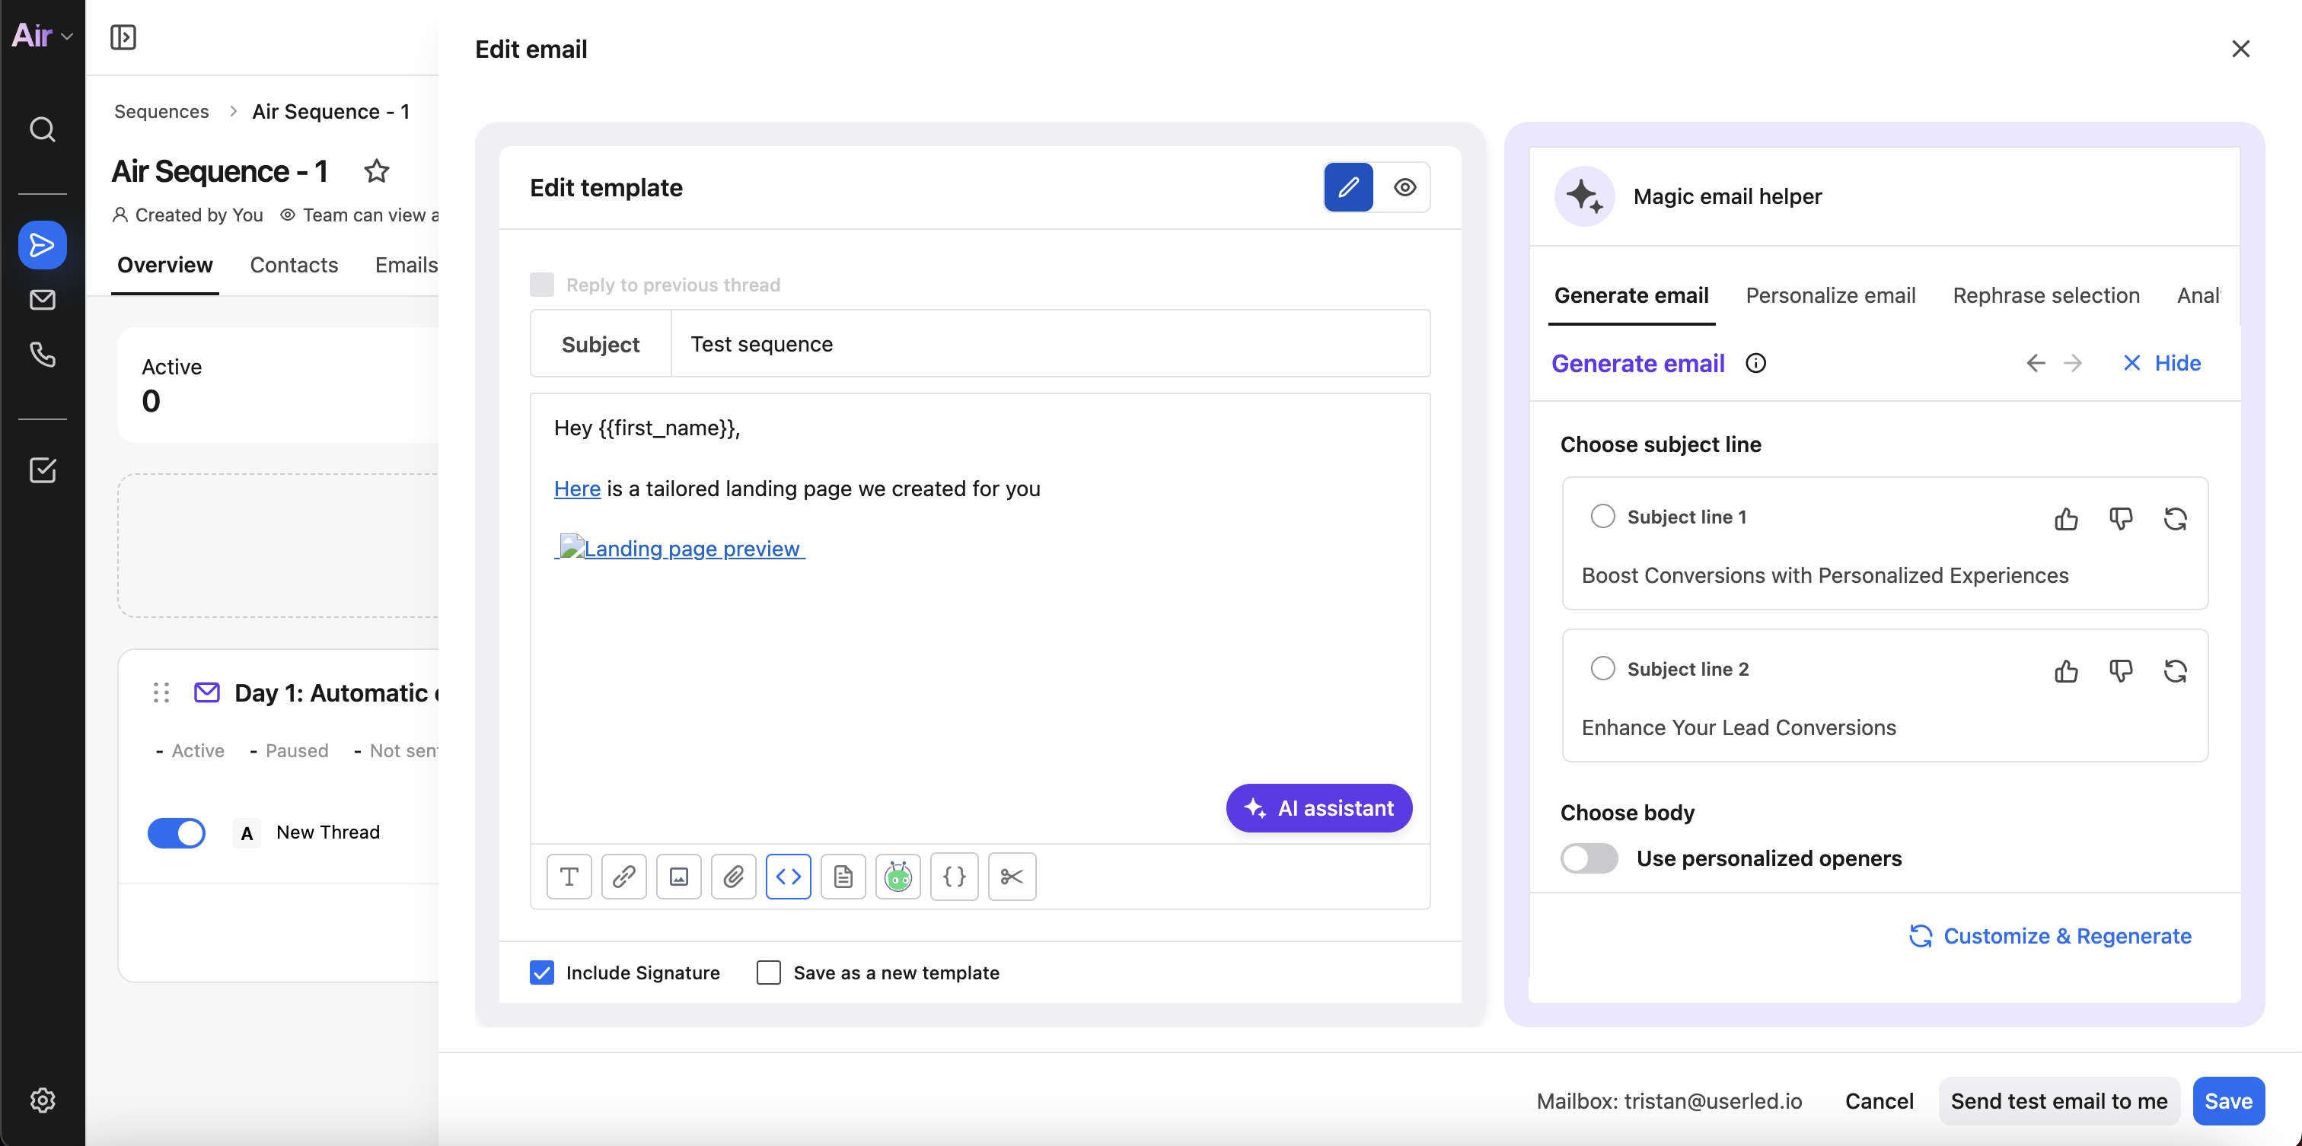The height and width of the screenshot is (1146, 2302).
Task: Go to previous generated result arrow
Action: 2035,363
